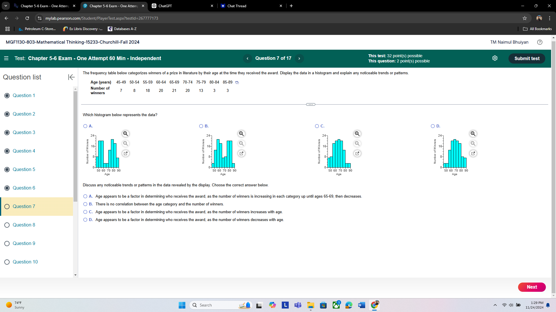Select discussion answer choice A

85,196
